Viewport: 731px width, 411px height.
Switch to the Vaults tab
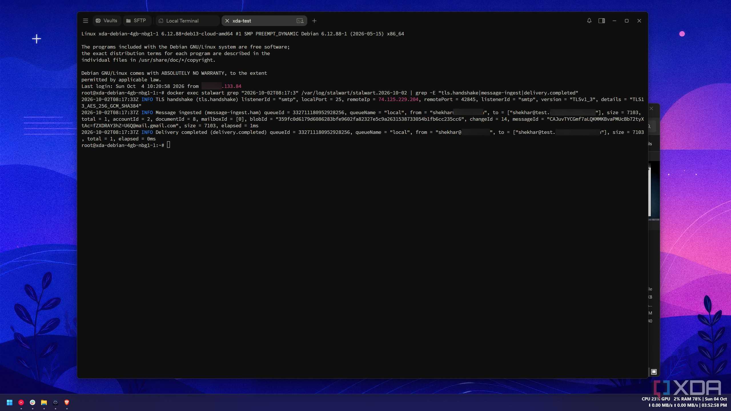[107, 21]
